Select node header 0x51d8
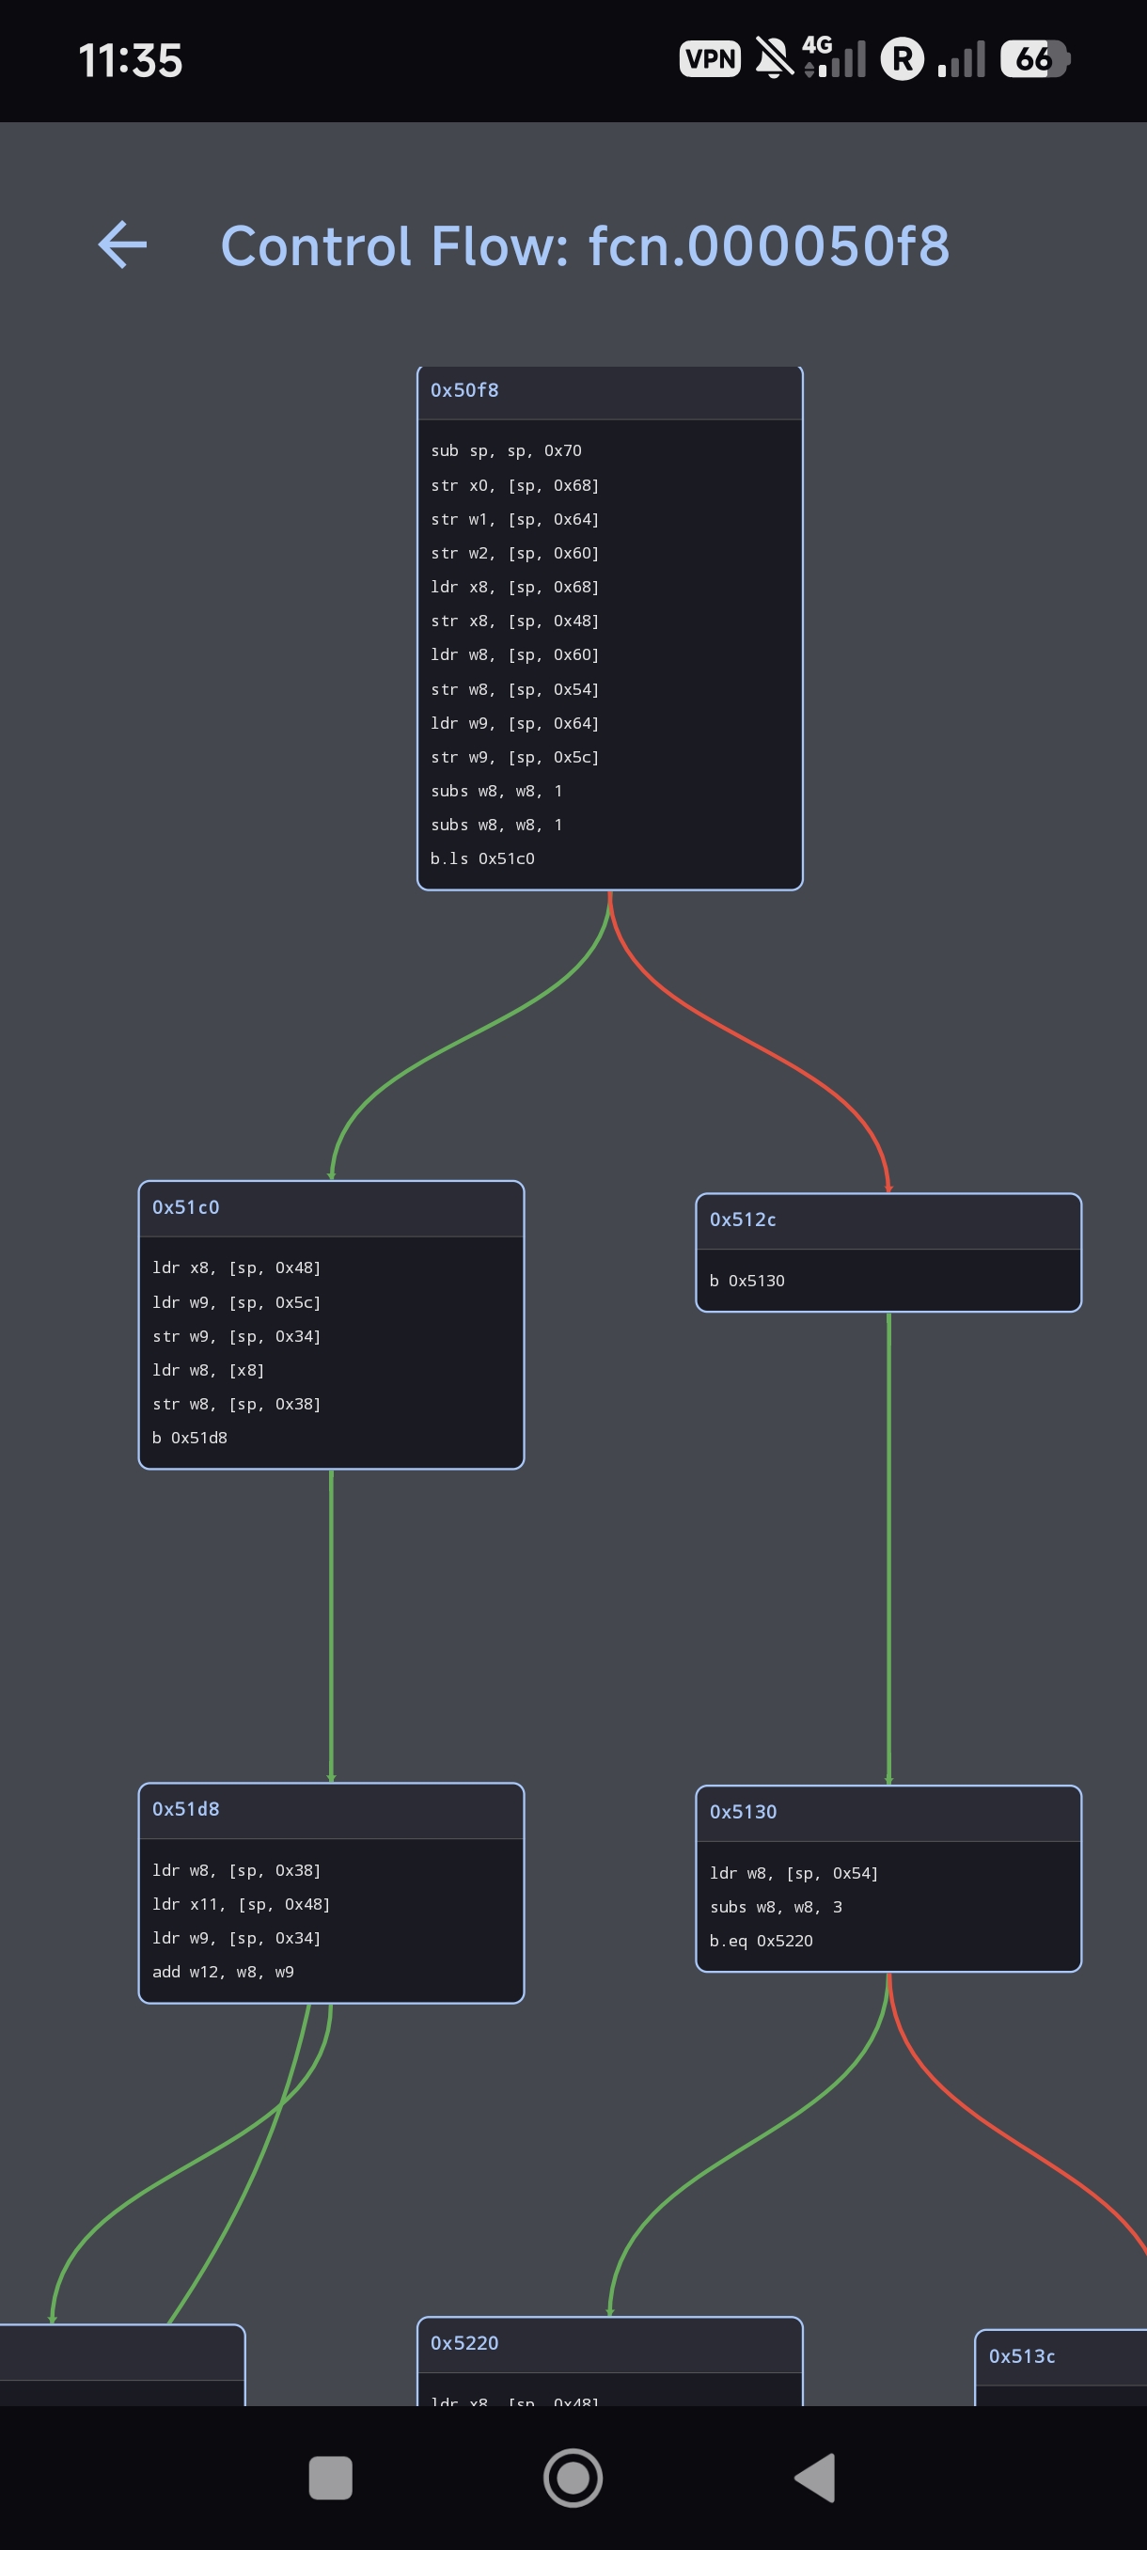 click(x=331, y=1810)
